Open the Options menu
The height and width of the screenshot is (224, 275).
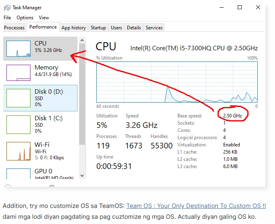pos(25,18)
